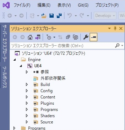Image resolution: width=125 pixels, height=130 pixels.
Task: Open Solution Explorer window options dropdown
Action: (x=109, y=28)
